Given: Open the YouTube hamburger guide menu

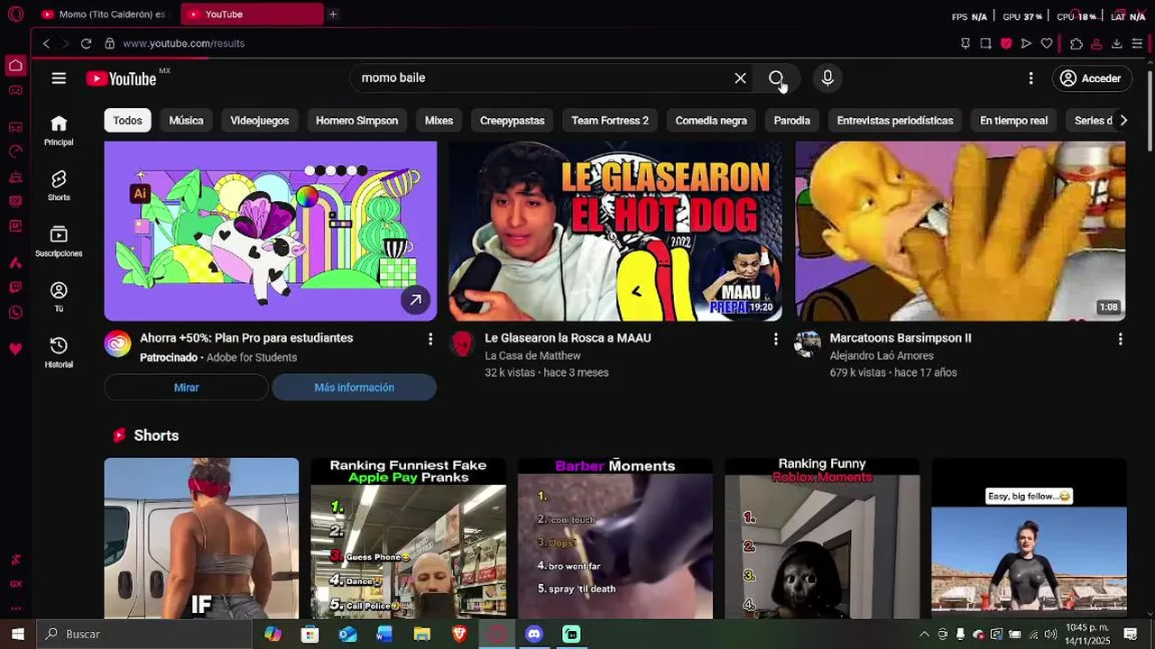Looking at the screenshot, I should pos(59,78).
